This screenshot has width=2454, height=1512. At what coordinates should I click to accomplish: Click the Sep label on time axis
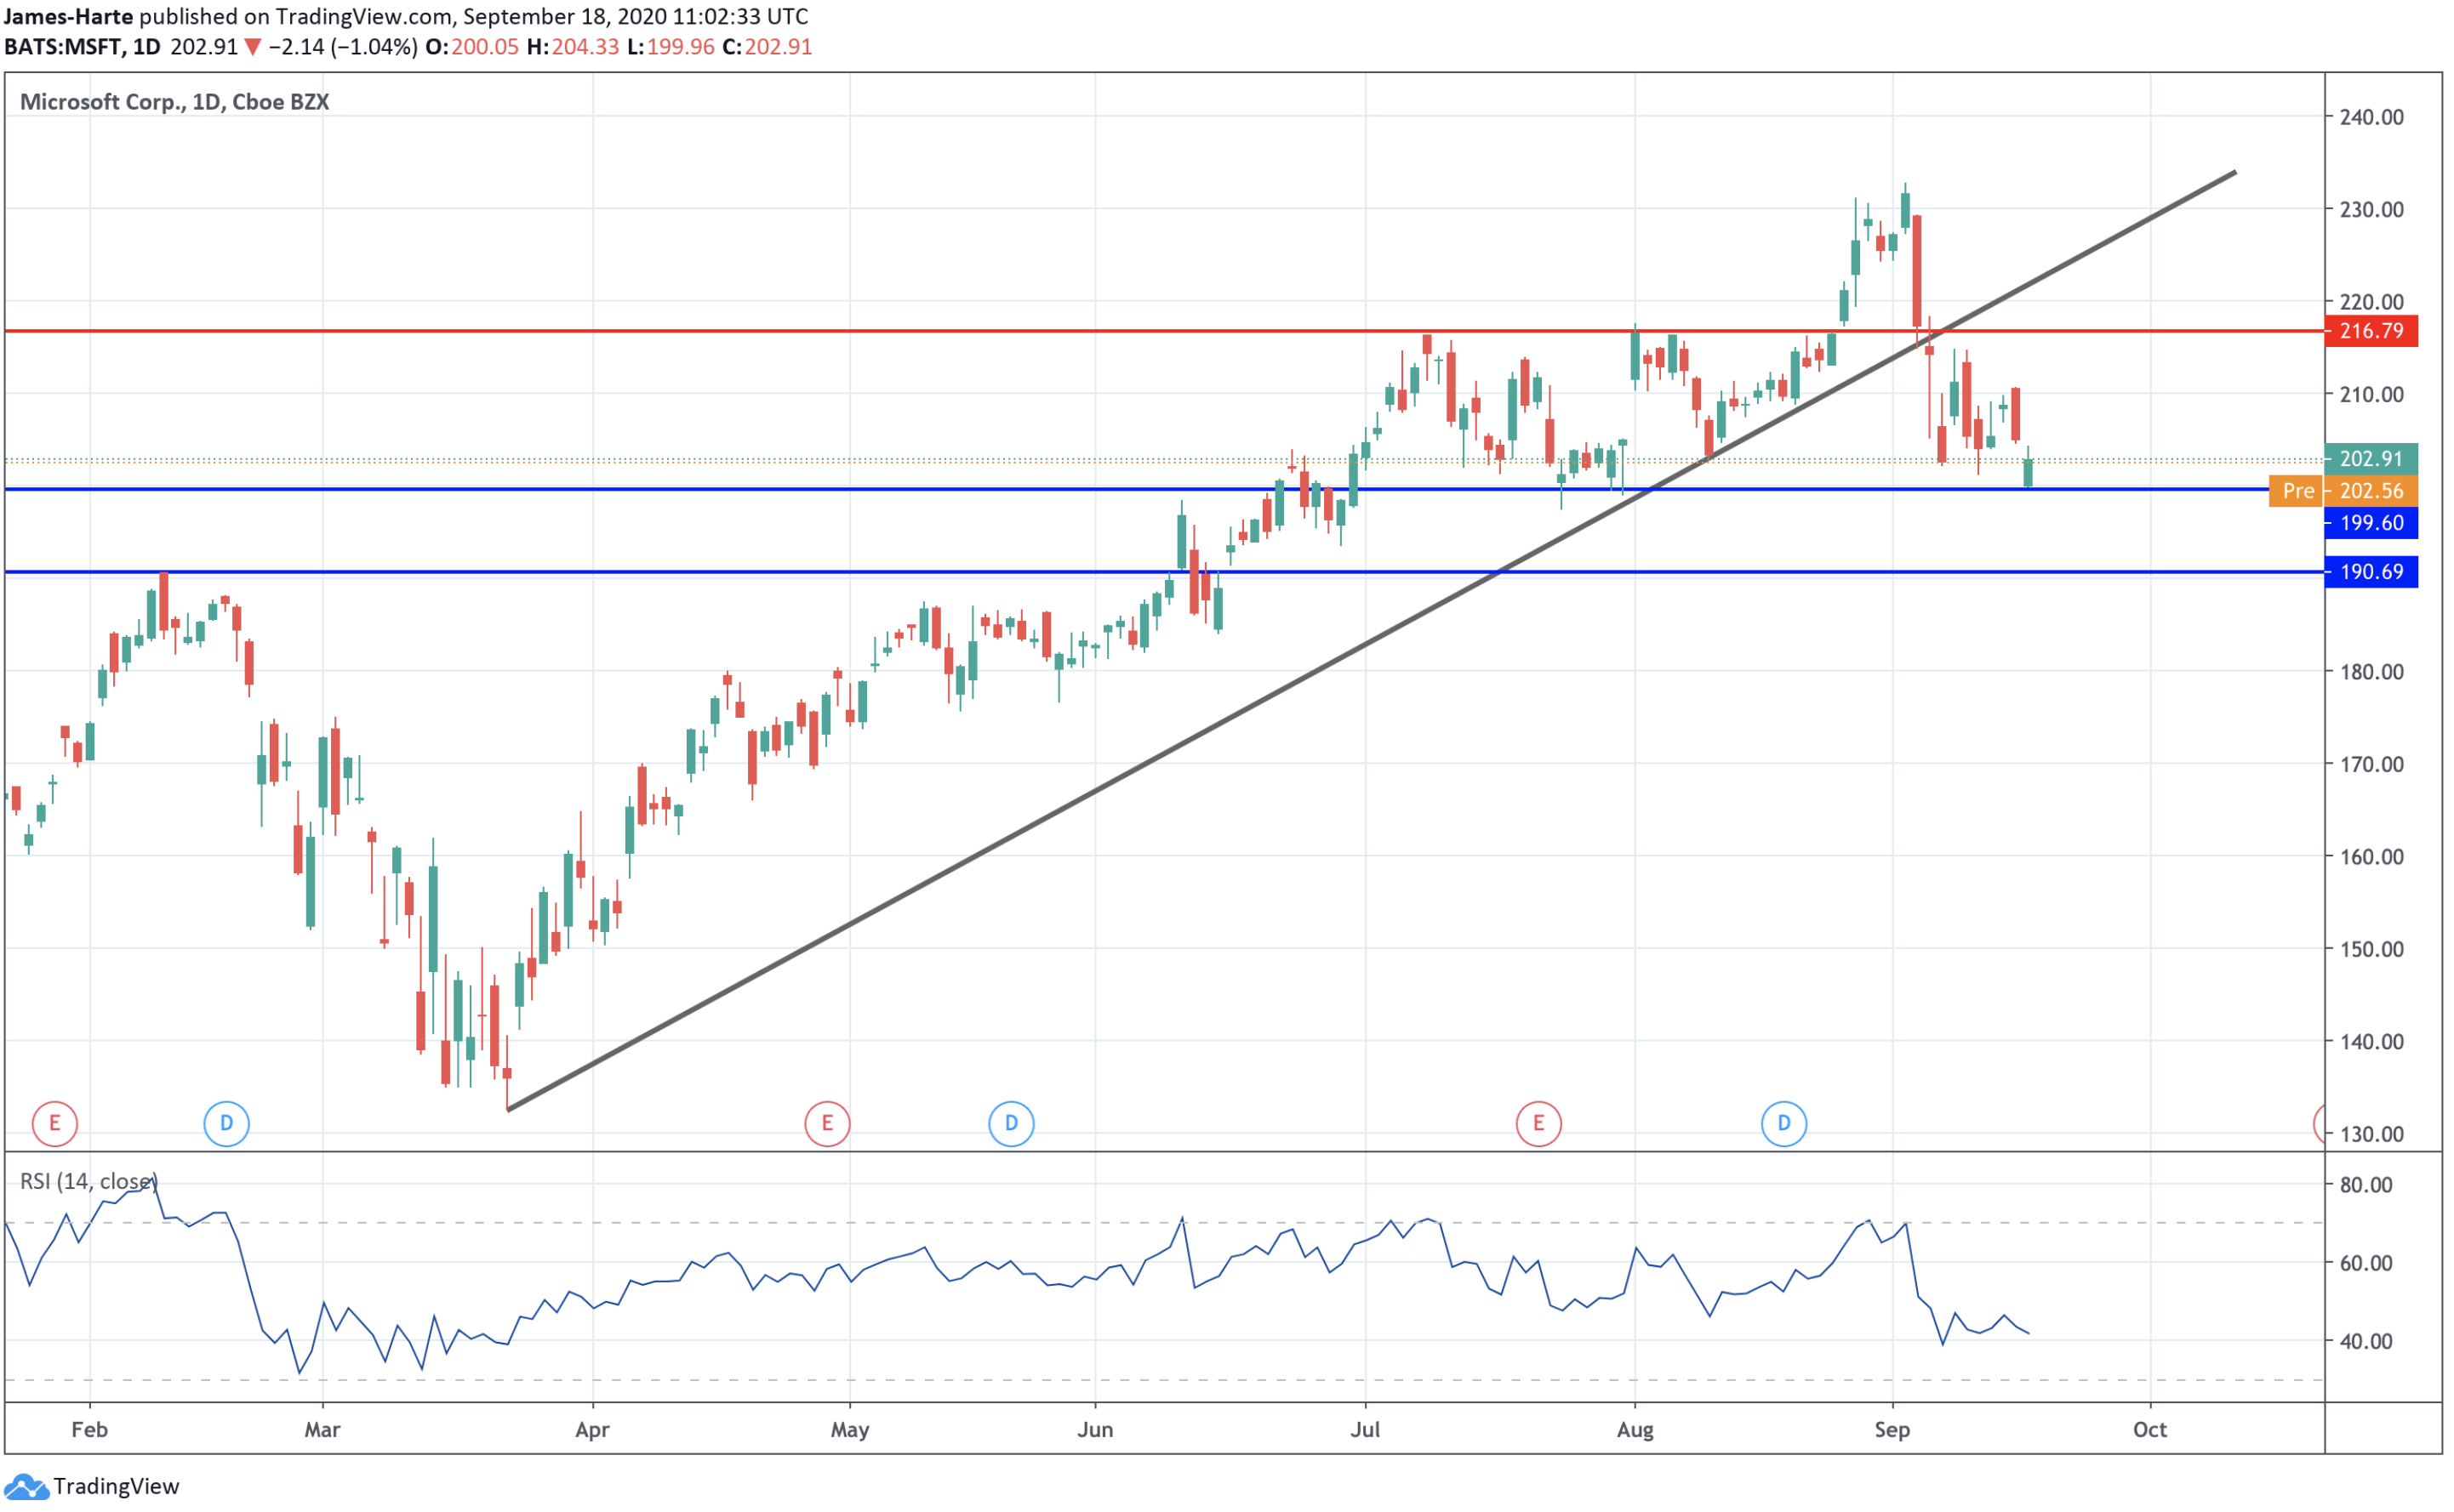click(1892, 1430)
